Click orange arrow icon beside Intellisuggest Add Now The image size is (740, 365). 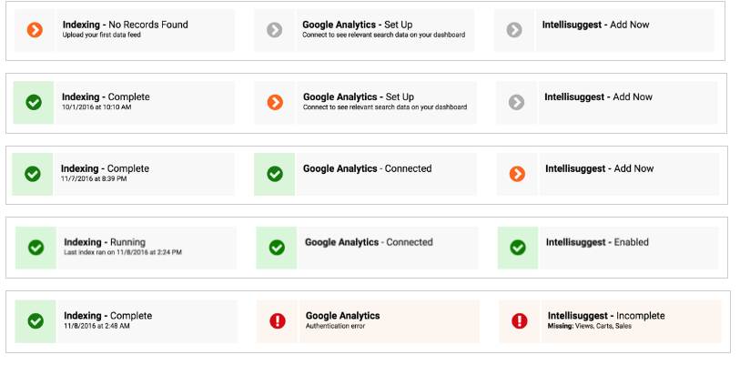tap(517, 174)
